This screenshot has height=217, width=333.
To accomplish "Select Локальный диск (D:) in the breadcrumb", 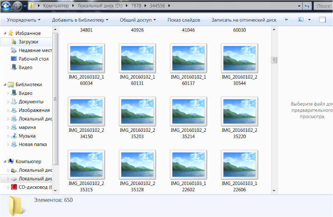I will pyautogui.click(x=100, y=6).
